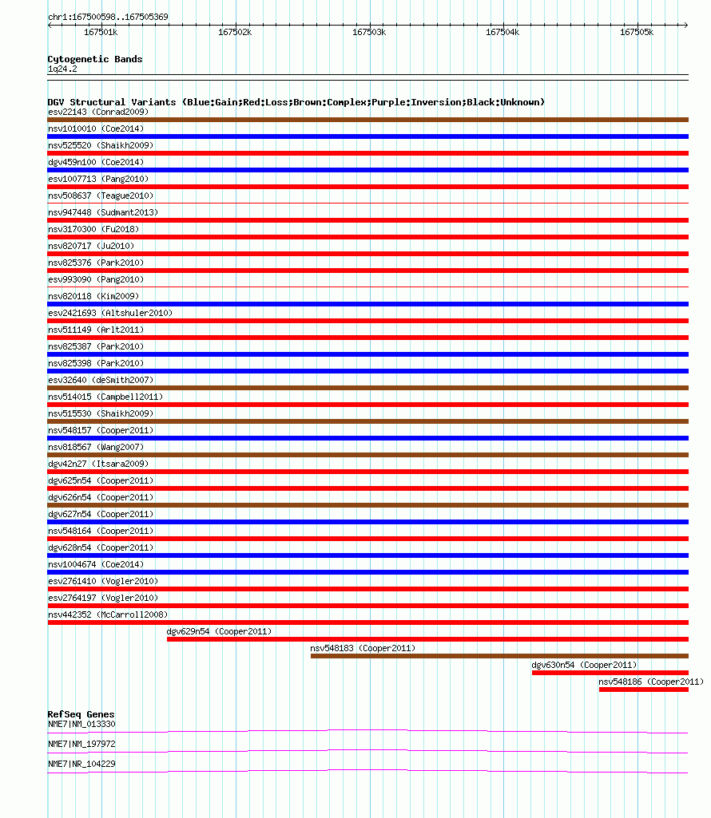
Task: Select dgv629n54 (Cooper2011) label
Action: click(x=220, y=631)
